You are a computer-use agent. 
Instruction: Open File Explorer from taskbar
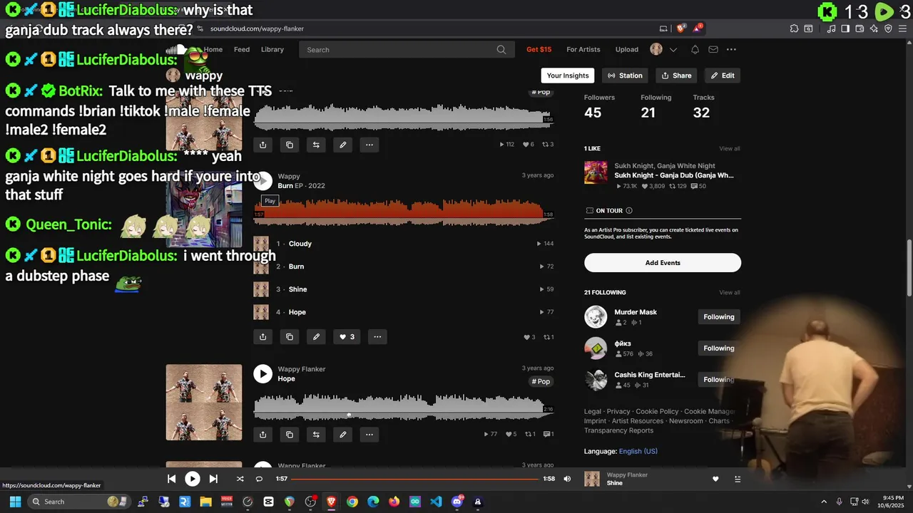pos(205,502)
